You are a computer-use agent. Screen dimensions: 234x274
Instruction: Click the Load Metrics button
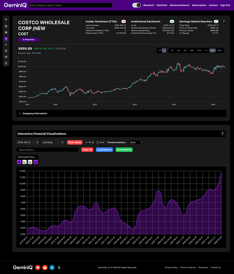(104, 150)
